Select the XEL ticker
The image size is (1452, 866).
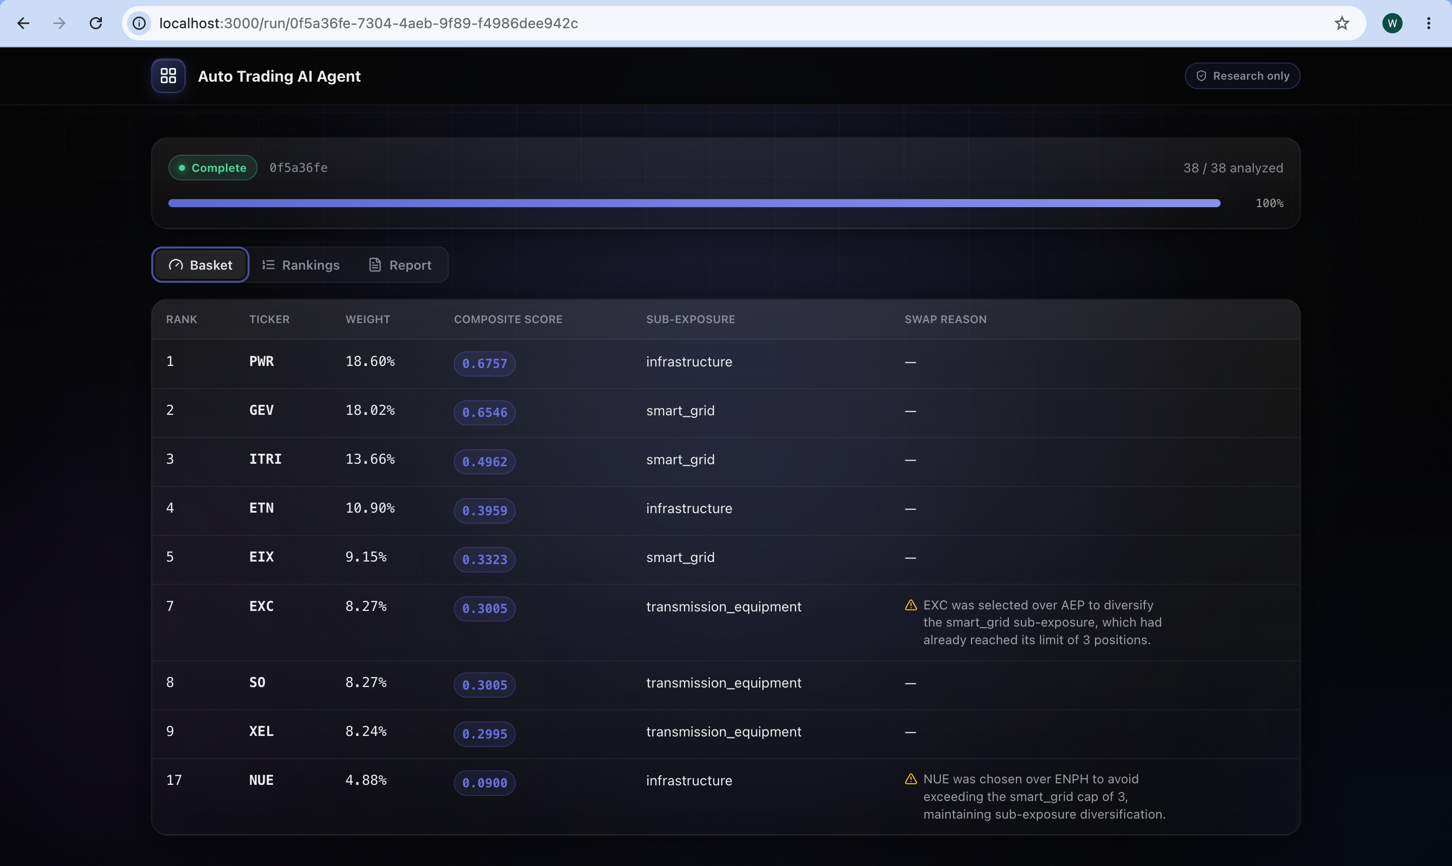[x=262, y=732]
